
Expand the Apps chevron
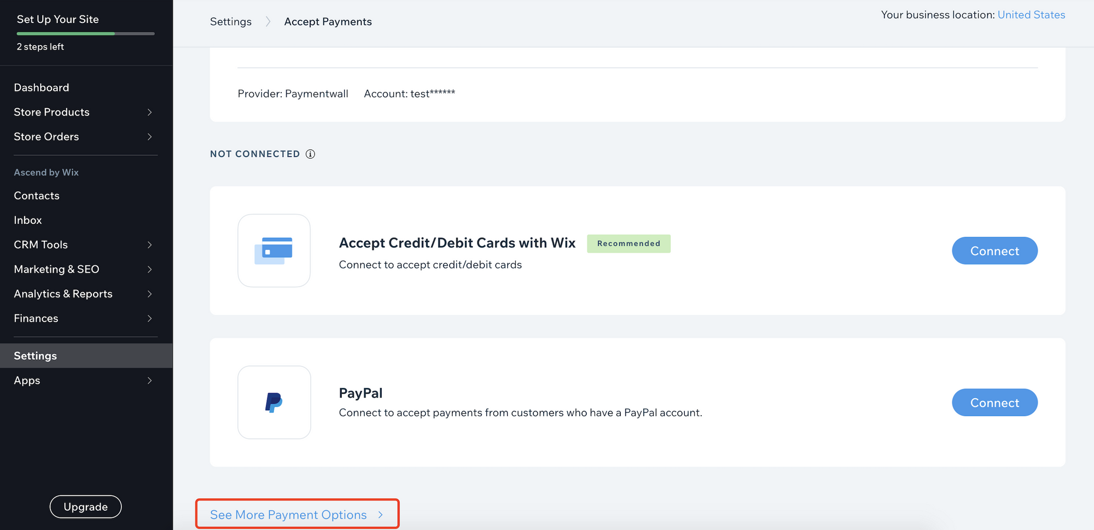(149, 381)
